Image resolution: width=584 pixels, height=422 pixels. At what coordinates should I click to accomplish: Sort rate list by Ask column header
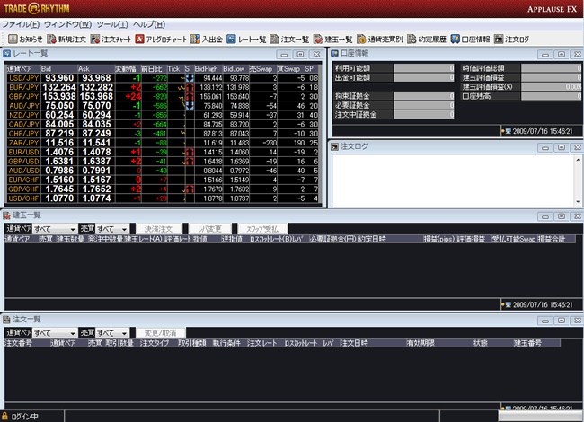96,69
